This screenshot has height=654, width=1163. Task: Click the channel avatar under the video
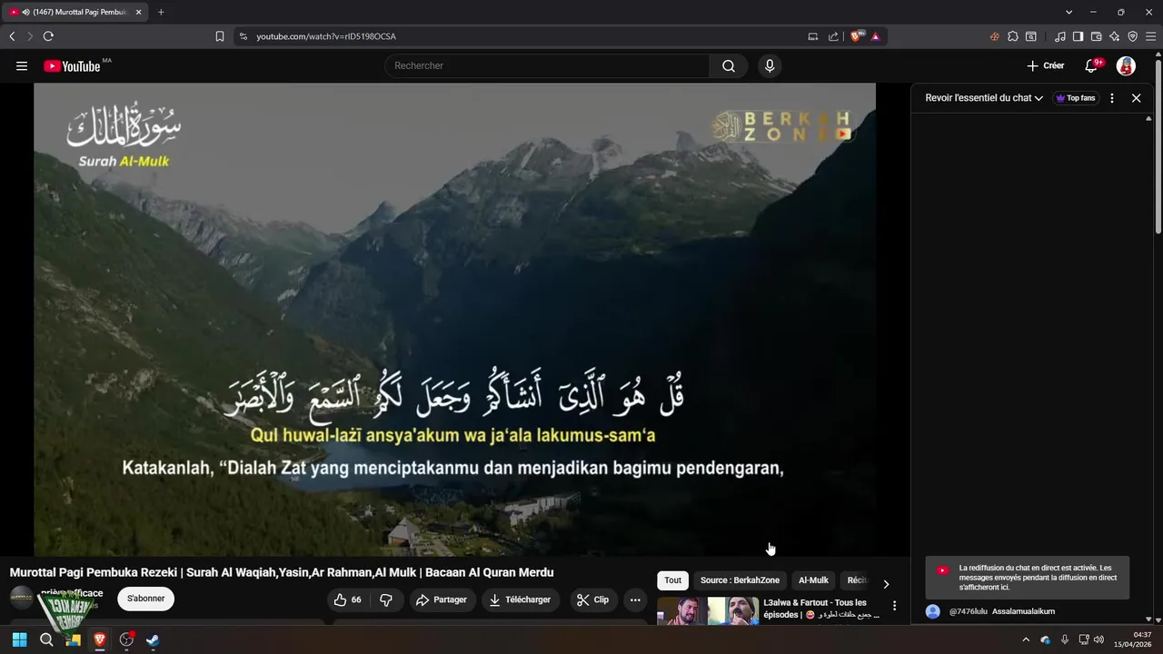coord(22,599)
